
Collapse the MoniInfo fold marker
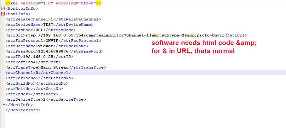click(3, 14)
